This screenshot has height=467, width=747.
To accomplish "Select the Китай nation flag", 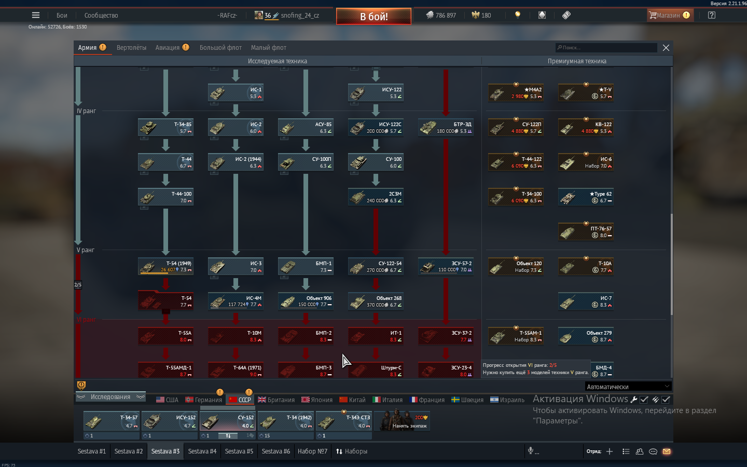I will pos(352,400).
